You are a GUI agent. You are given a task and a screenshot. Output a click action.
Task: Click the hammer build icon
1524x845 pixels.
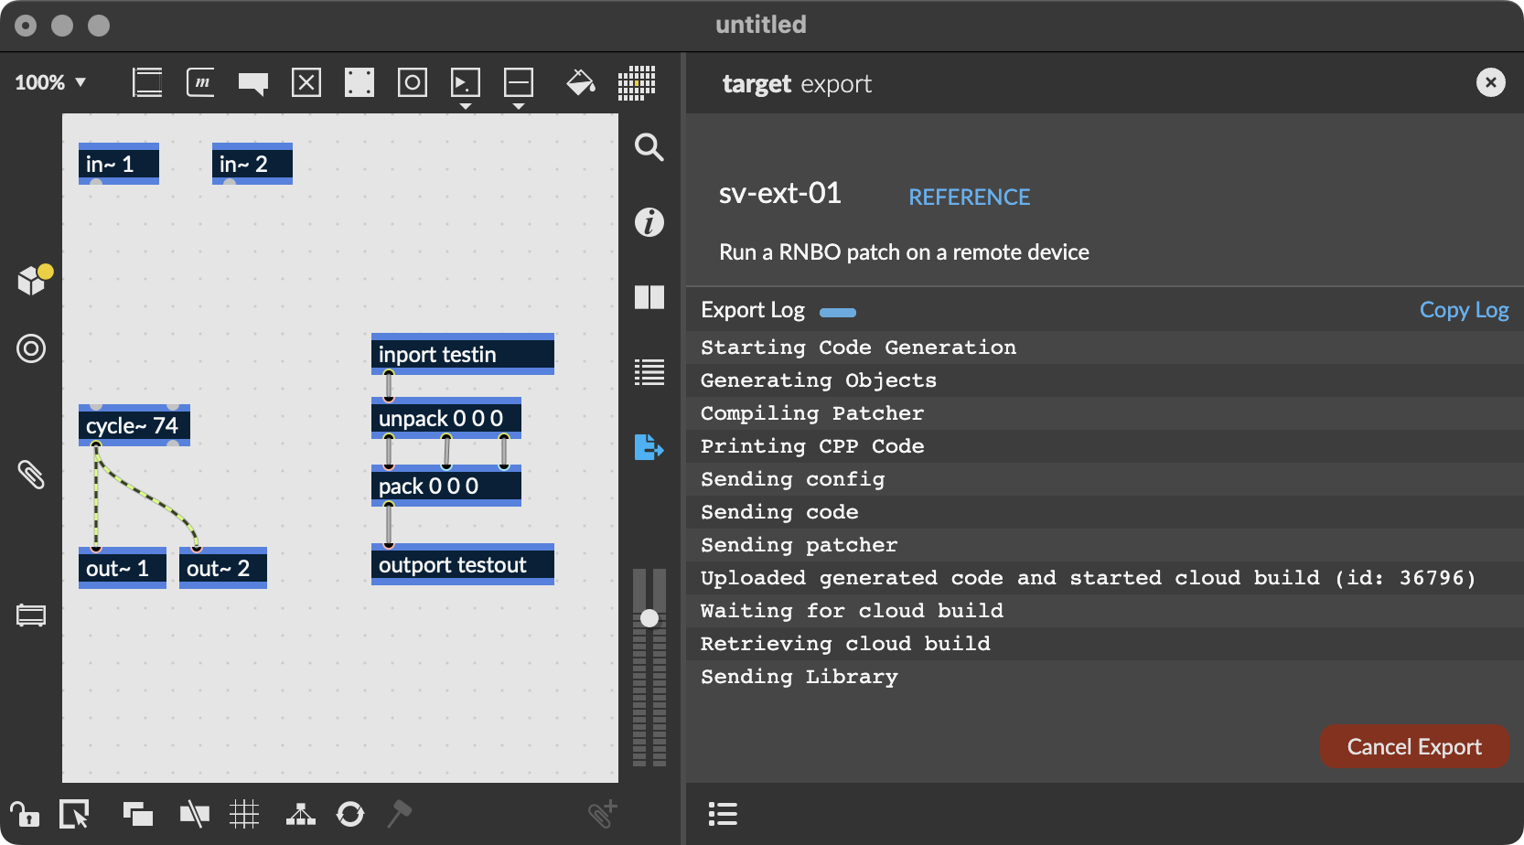[400, 814]
